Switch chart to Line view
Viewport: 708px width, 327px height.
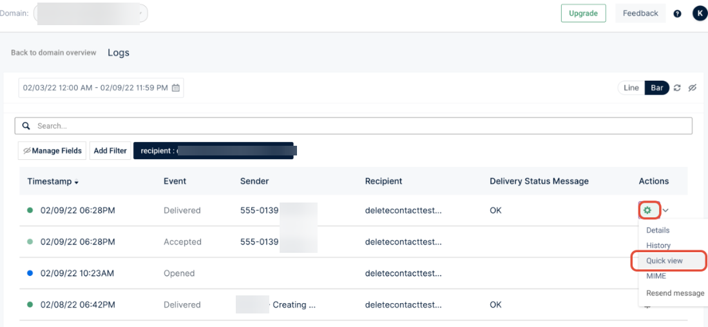pyautogui.click(x=631, y=88)
